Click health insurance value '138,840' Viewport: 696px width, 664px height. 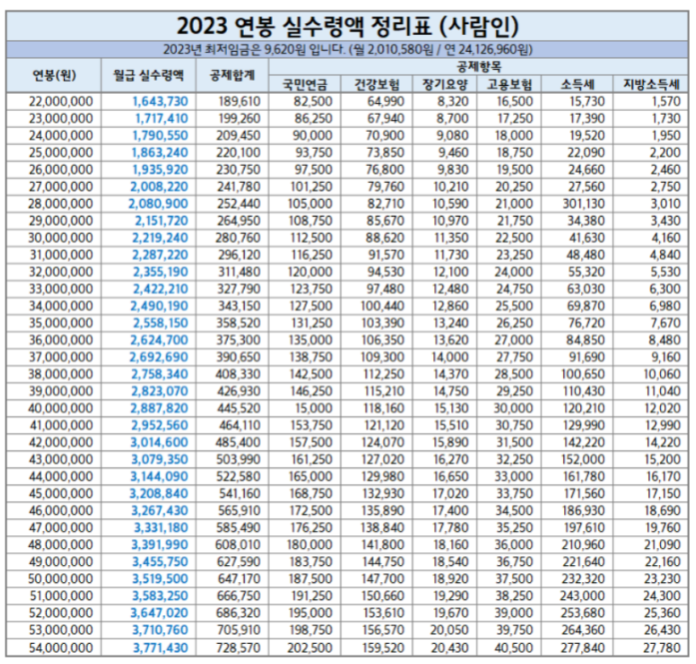pos(382,528)
